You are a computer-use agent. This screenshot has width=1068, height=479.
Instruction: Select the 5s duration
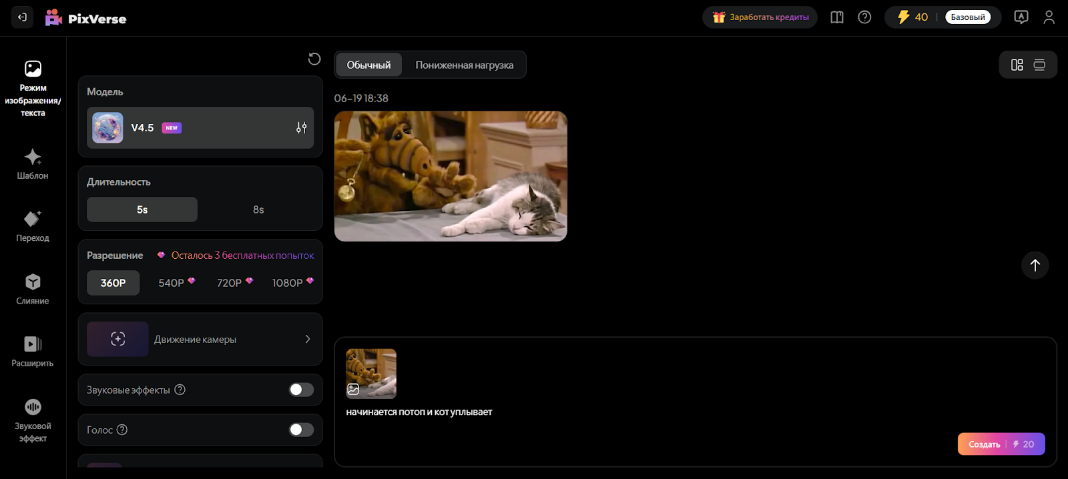[142, 209]
